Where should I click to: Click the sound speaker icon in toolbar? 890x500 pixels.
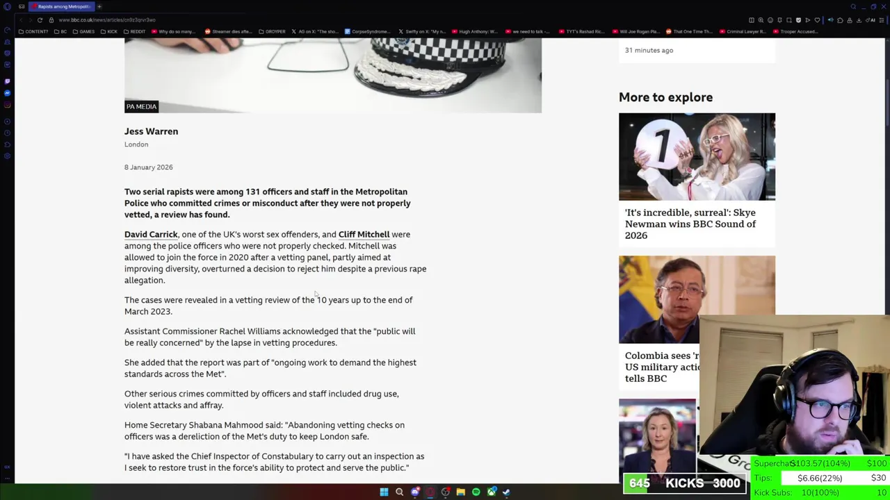pos(831,20)
